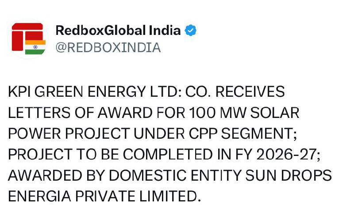Viewport: 354px width, 216px height.
Task: Open the RedboxGlobal India display name
Action: 118,30
